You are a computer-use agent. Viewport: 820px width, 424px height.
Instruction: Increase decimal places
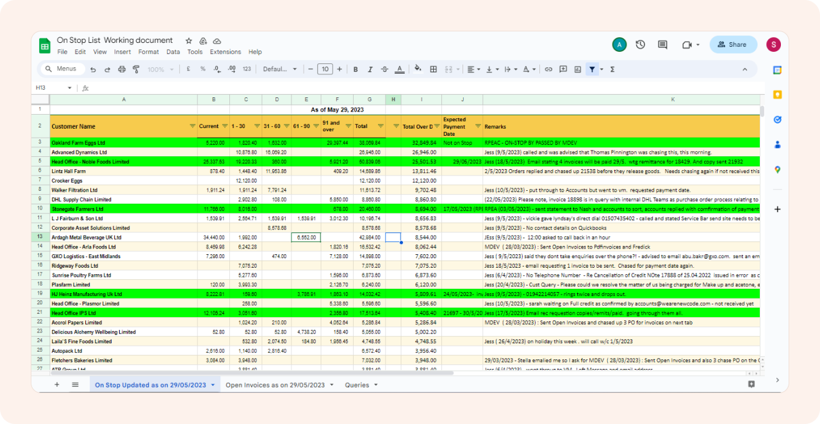pos(232,69)
